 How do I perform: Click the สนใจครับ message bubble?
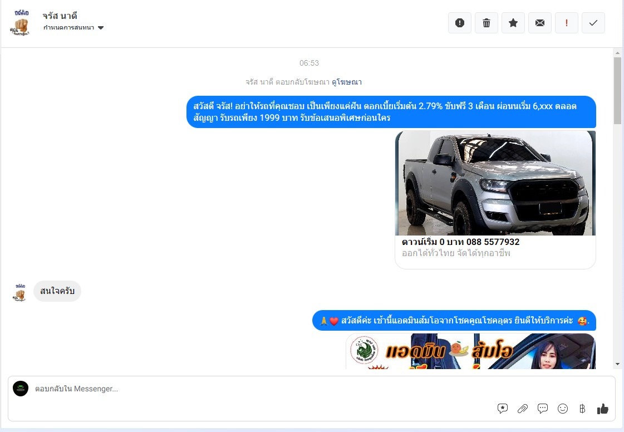click(x=57, y=291)
